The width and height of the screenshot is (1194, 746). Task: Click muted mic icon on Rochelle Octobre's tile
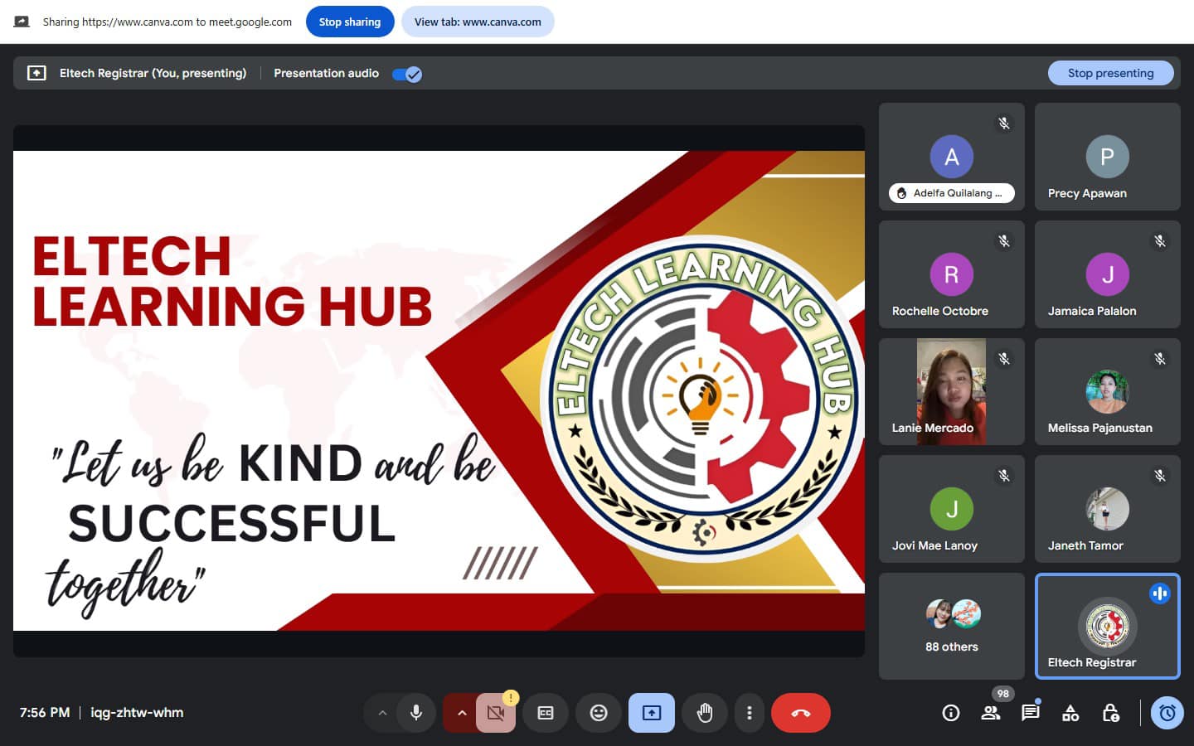point(1004,241)
